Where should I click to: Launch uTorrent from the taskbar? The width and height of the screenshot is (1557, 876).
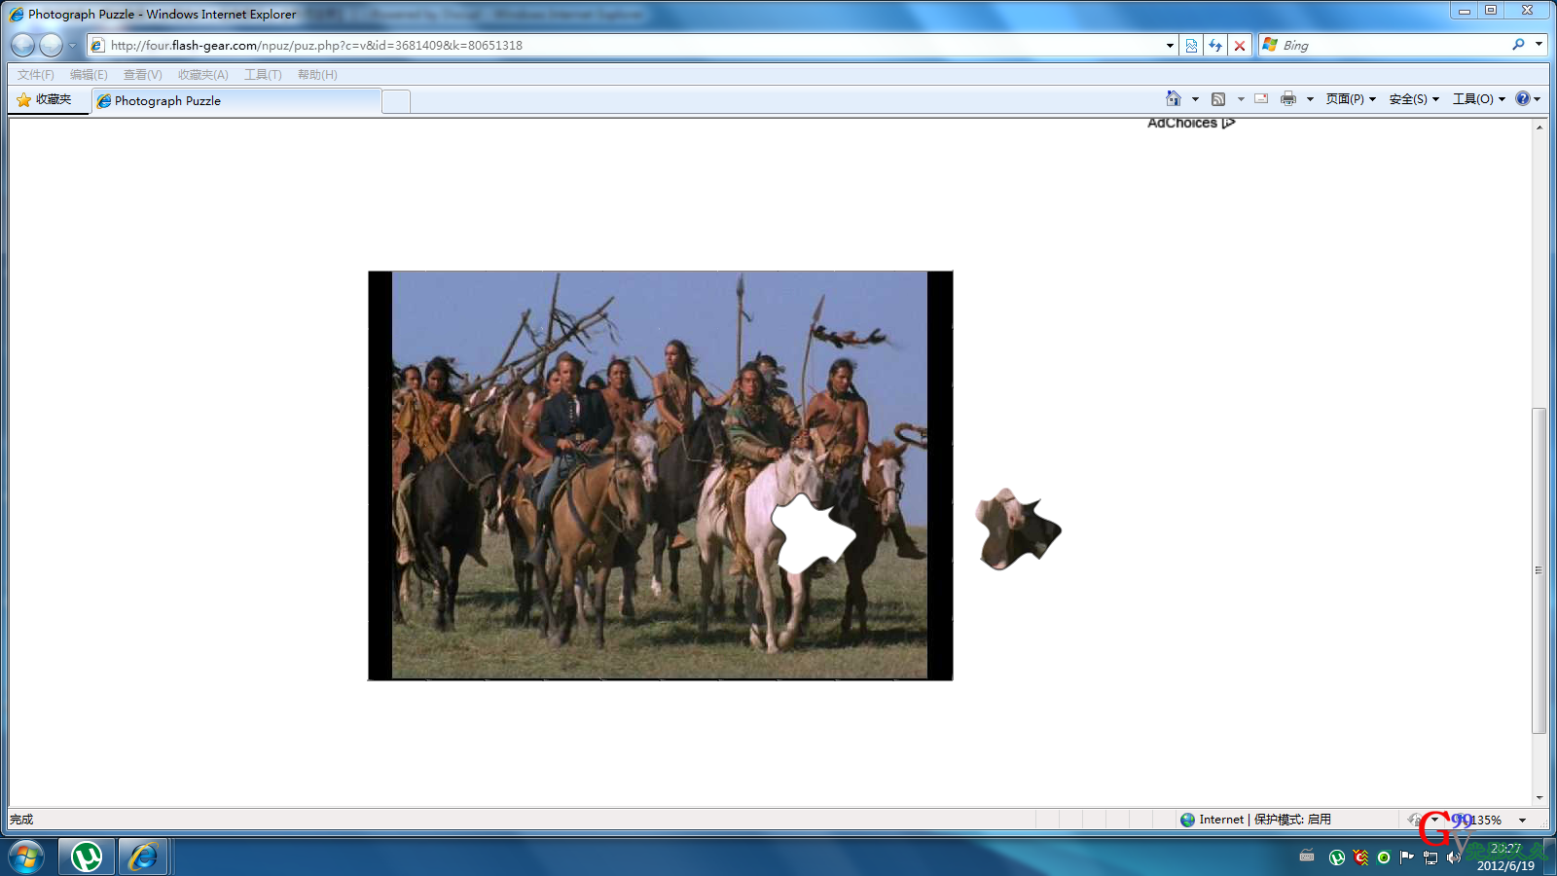87,857
